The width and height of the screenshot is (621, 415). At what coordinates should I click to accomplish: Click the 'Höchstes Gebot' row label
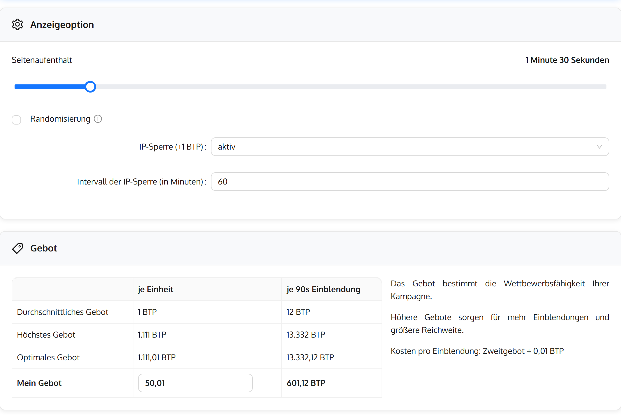(x=46, y=335)
